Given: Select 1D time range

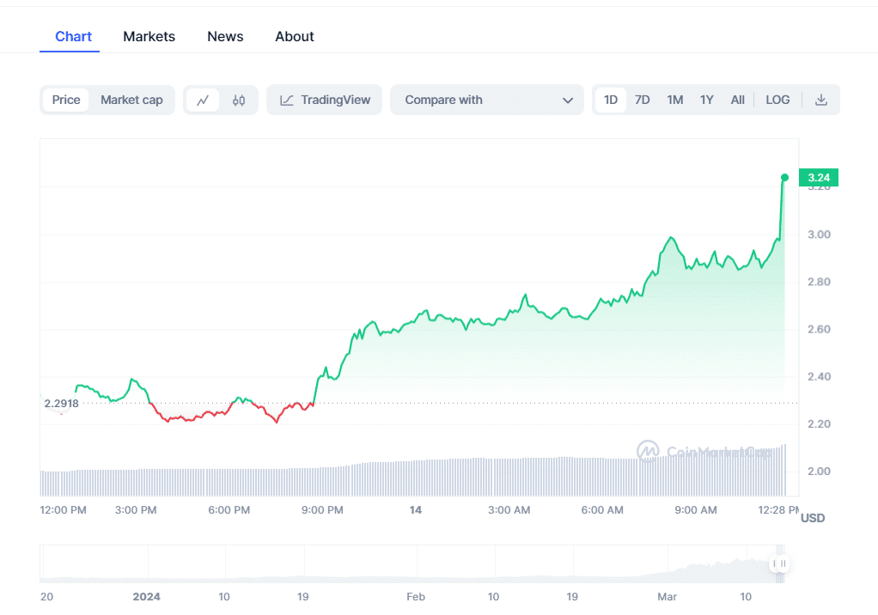Looking at the screenshot, I should 611,100.
